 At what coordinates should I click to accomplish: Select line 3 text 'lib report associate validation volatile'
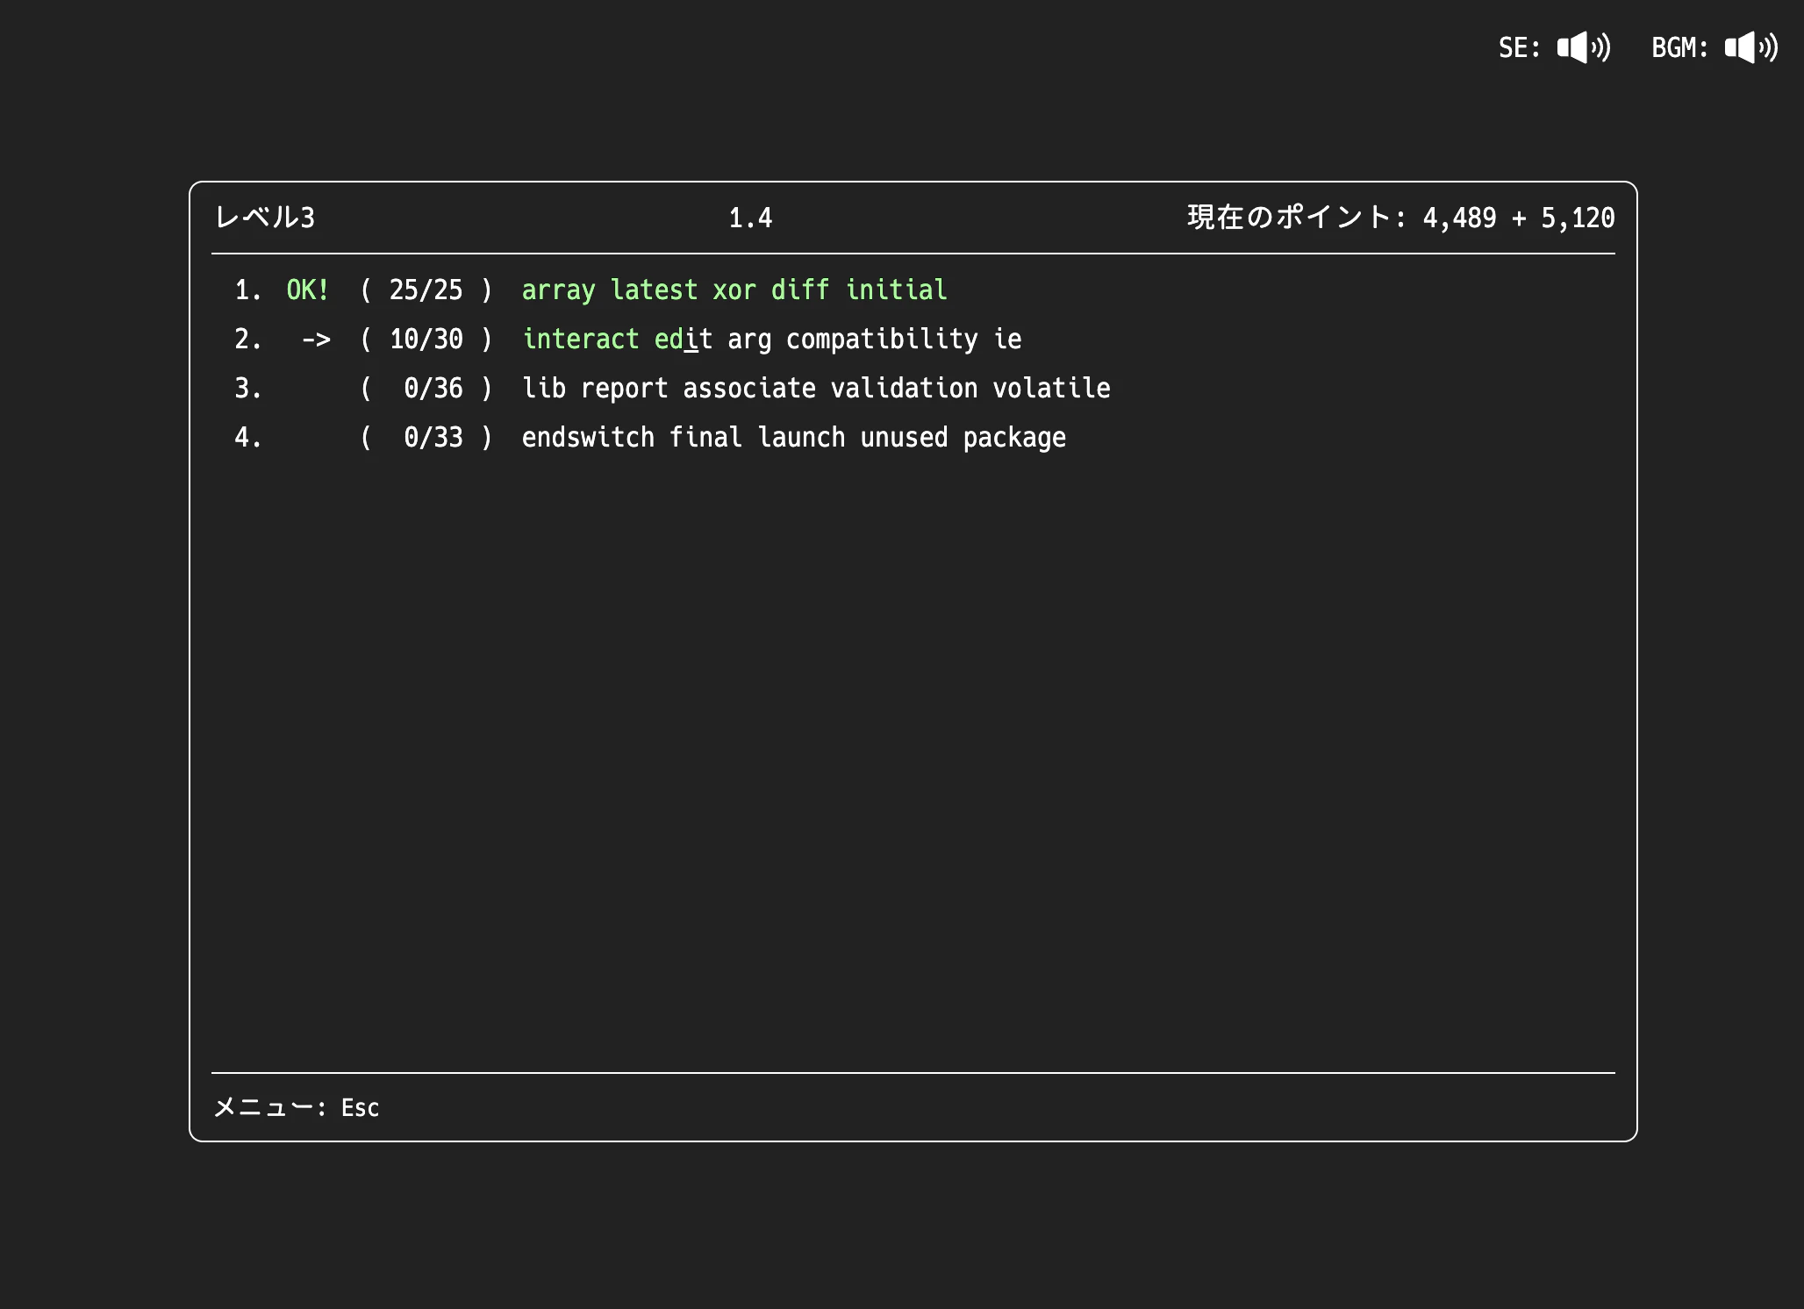[816, 388]
